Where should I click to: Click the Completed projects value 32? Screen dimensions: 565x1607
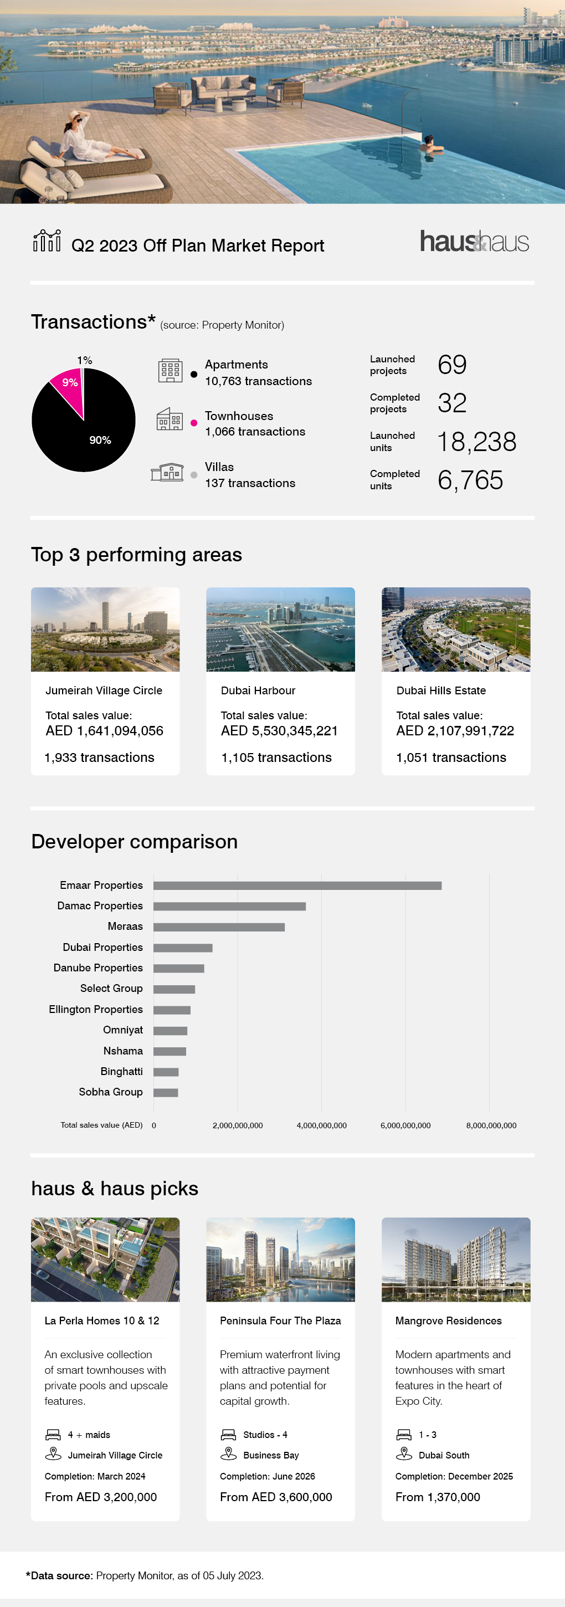coord(452,403)
